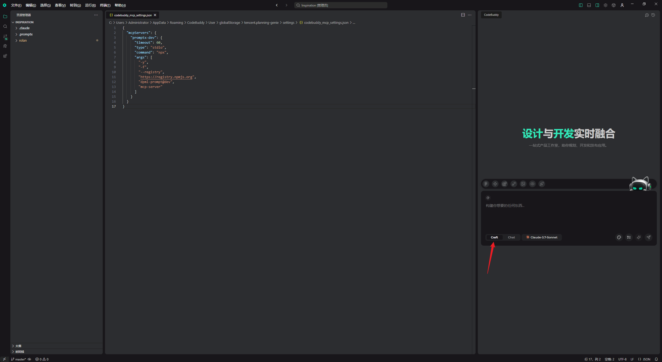The image size is (662, 362).
Task: Click the Chrome browser icon in the title bar
Action: click(x=614, y=5)
